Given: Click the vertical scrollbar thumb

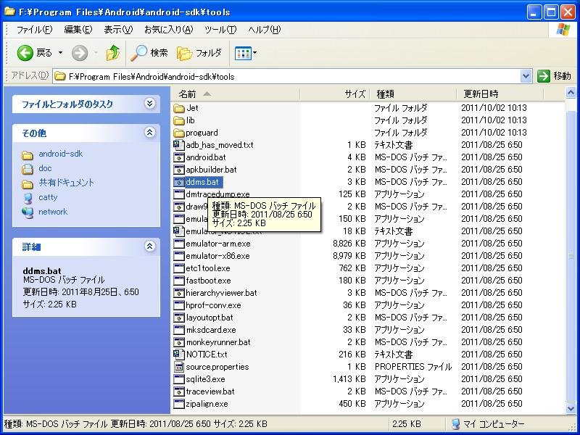Looking at the screenshot, I should point(571,255).
